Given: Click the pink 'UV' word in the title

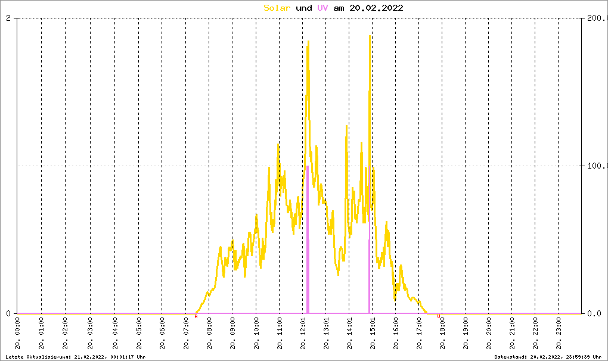Looking at the screenshot, I should tap(322, 8).
